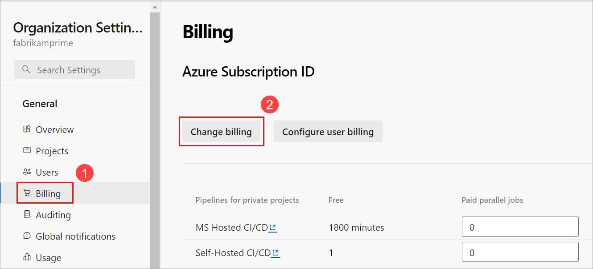Click the MS Hosted paid parallel jobs field
The height and width of the screenshot is (269, 593).
(x=519, y=227)
